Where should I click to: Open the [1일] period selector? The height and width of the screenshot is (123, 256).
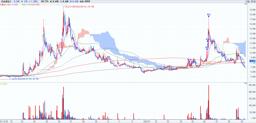click(x=247, y=1)
